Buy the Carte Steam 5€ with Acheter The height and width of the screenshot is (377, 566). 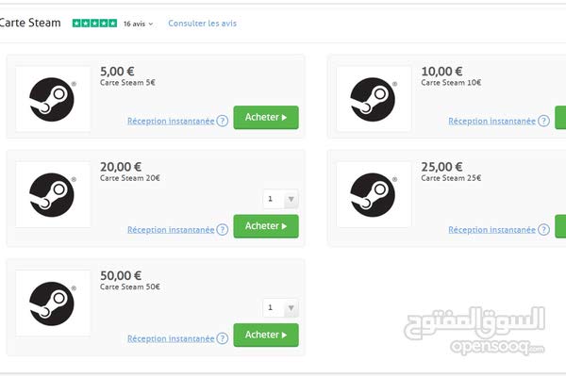coord(266,117)
